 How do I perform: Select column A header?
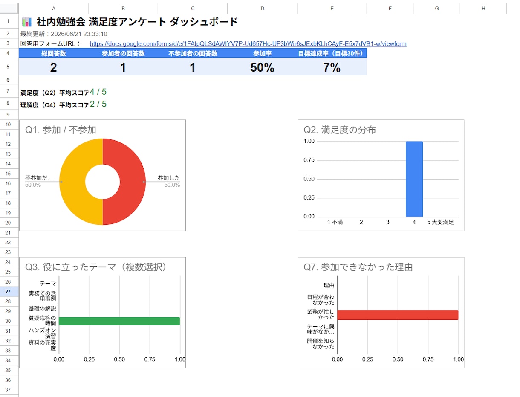pos(54,9)
